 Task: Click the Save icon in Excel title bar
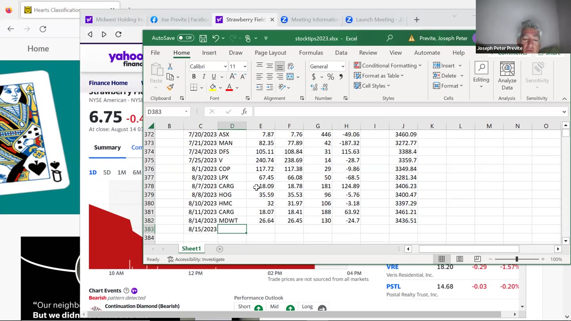[203, 38]
